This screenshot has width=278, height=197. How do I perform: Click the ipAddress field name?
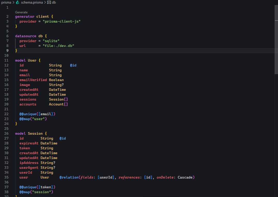coord(29,163)
